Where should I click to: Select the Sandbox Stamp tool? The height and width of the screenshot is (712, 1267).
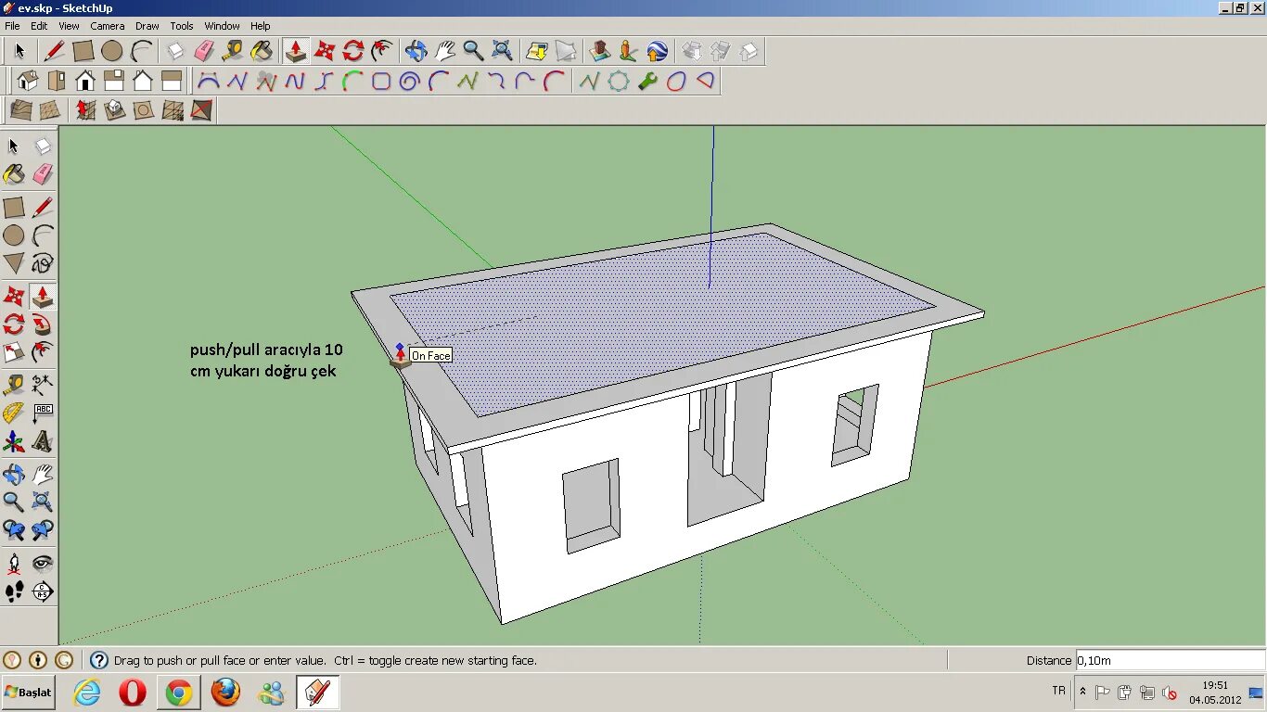[x=114, y=110]
